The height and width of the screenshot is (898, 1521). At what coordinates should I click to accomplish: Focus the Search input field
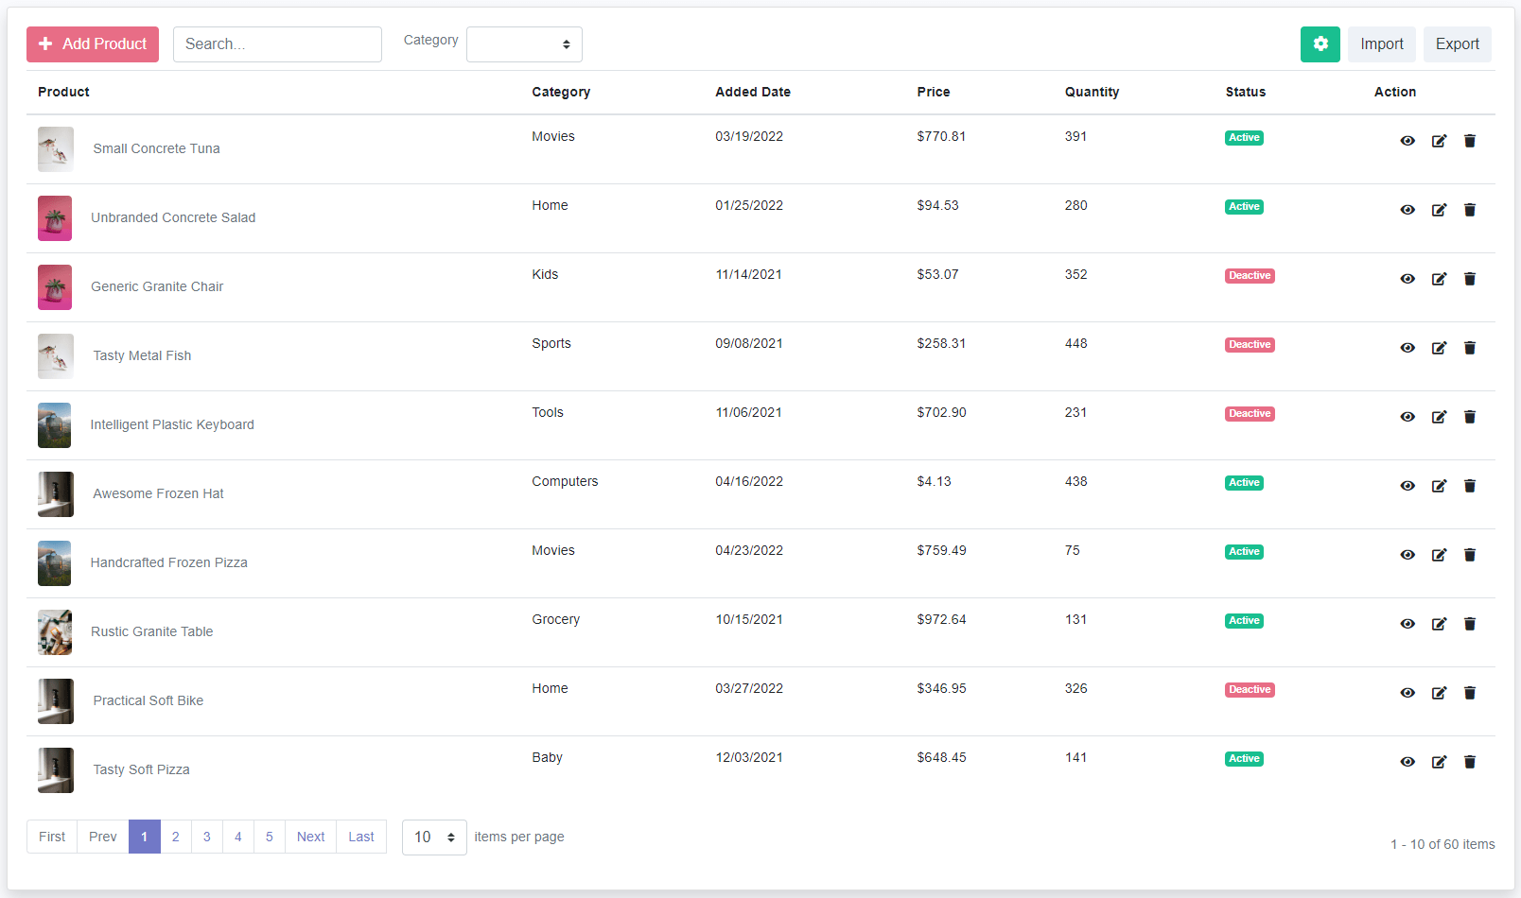277,44
